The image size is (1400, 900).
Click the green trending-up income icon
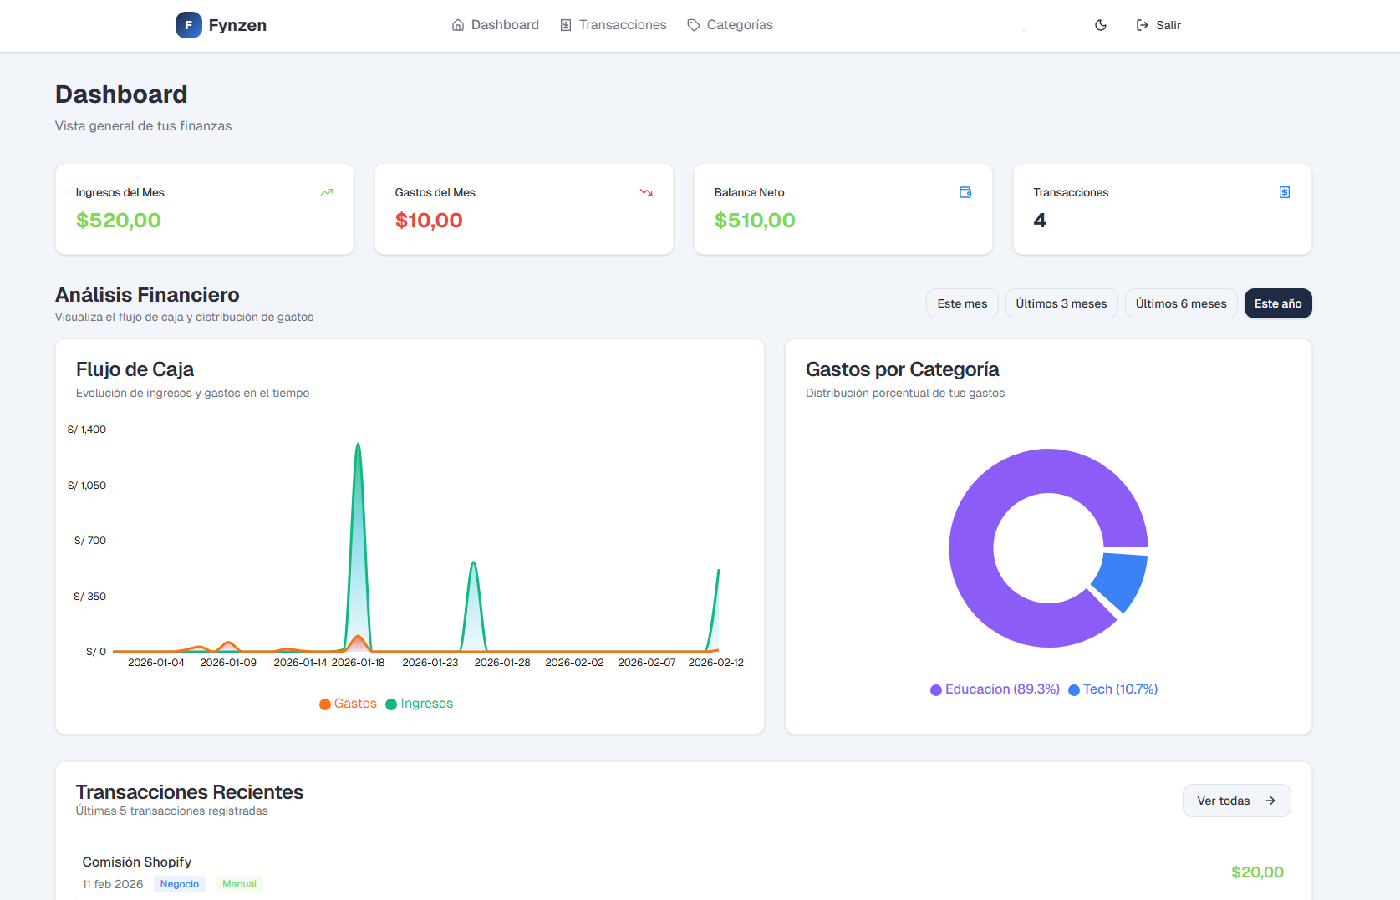(x=327, y=192)
